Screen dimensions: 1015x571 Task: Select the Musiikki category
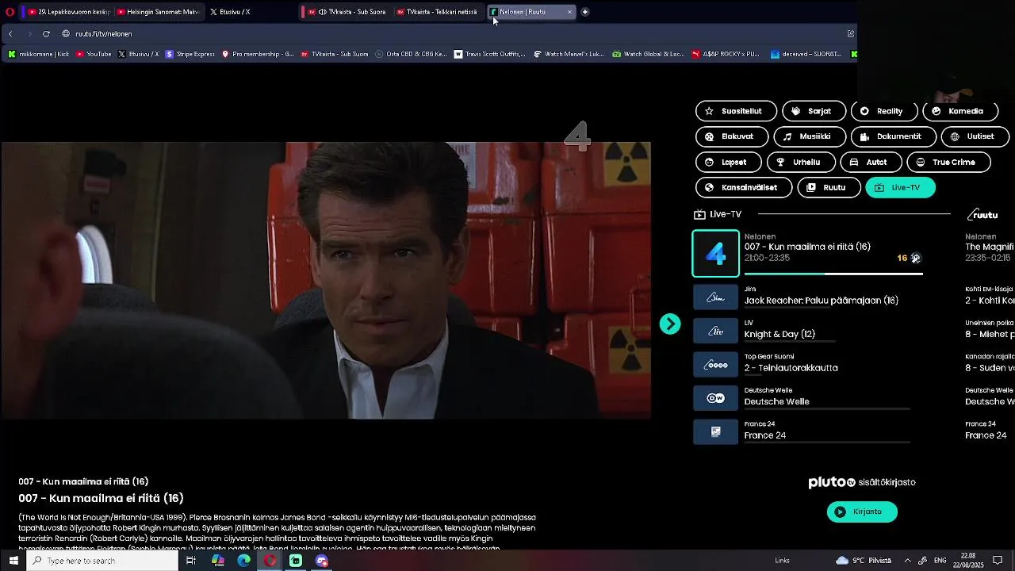[x=810, y=136]
